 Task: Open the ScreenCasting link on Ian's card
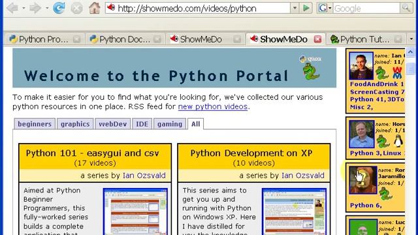pos(378,92)
